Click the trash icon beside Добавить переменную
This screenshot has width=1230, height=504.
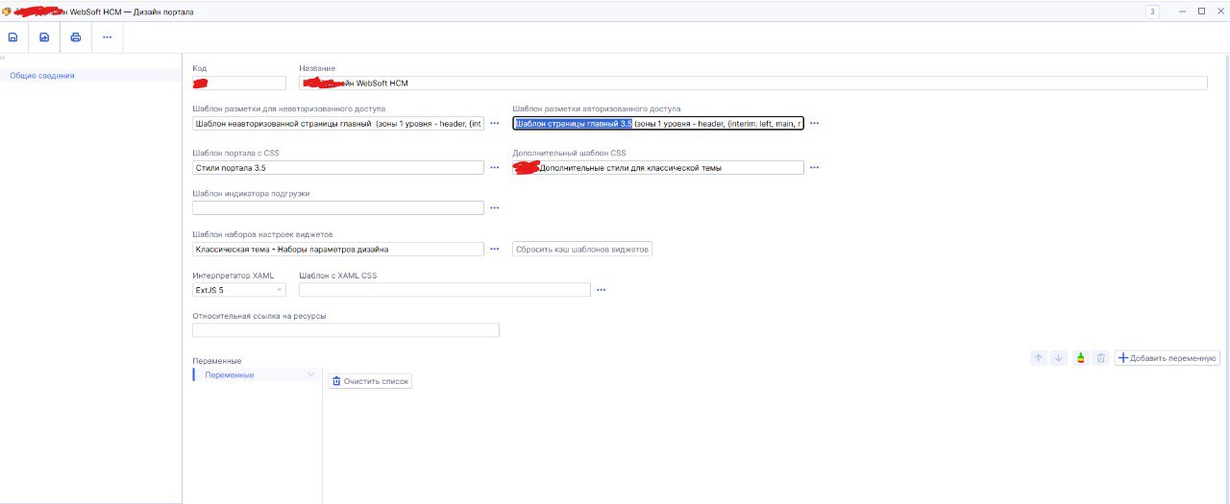[x=1101, y=358]
